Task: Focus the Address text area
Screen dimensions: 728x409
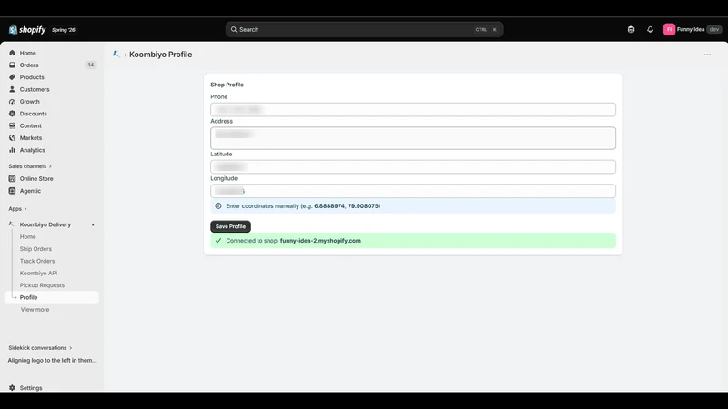Action: pyautogui.click(x=413, y=138)
